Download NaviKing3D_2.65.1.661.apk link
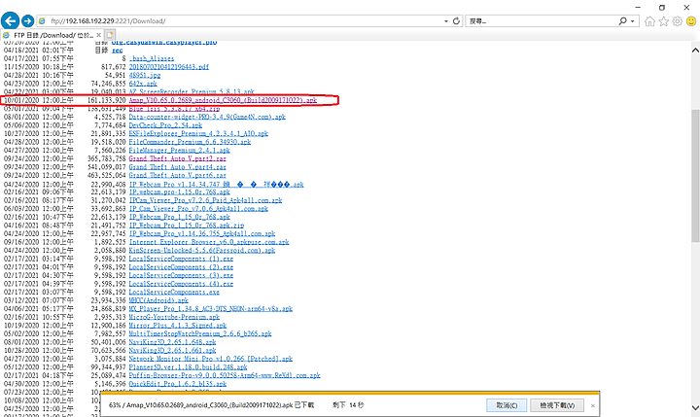 (x=172, y=351)
